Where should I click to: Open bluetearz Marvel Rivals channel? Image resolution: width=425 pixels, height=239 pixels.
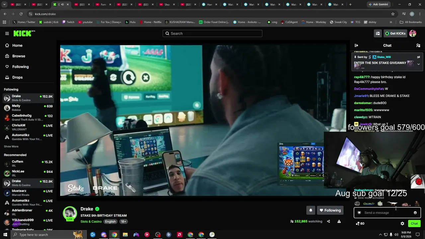point(28,193)
